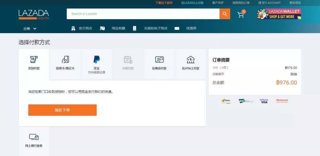Screen dimensions: 320x156
Task: Click the Verified by VISA badge
Action: (x=264, y=101)
